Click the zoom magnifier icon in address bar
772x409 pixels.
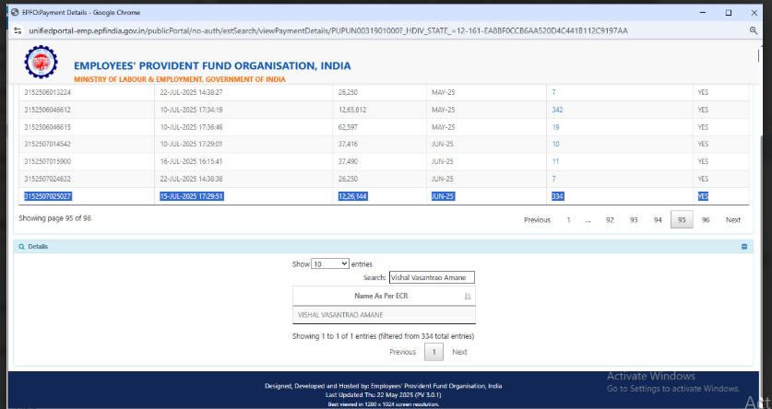coord(754,30)
